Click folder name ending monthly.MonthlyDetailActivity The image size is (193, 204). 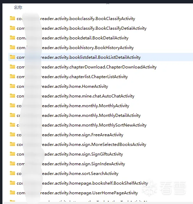pyautogui.click(x=78, y=115)
